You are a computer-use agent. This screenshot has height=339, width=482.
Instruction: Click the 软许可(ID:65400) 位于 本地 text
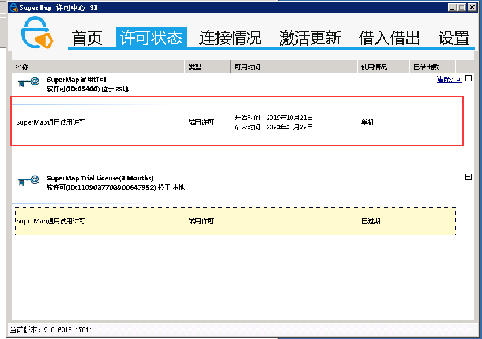[x=88, y=89]
